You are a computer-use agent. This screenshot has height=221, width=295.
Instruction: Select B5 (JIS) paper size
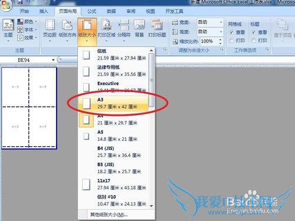pos(113,168)
